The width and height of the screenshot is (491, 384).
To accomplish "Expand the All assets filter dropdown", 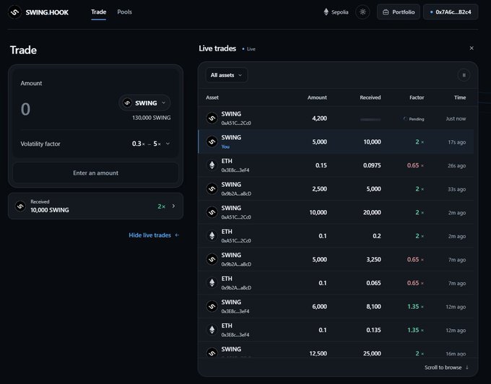I will (227, 75).
